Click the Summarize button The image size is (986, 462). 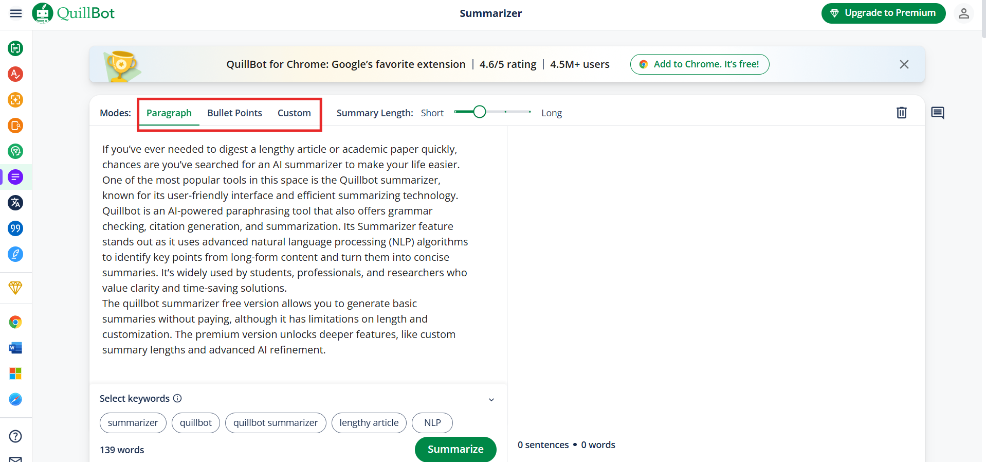click(455, 449)
